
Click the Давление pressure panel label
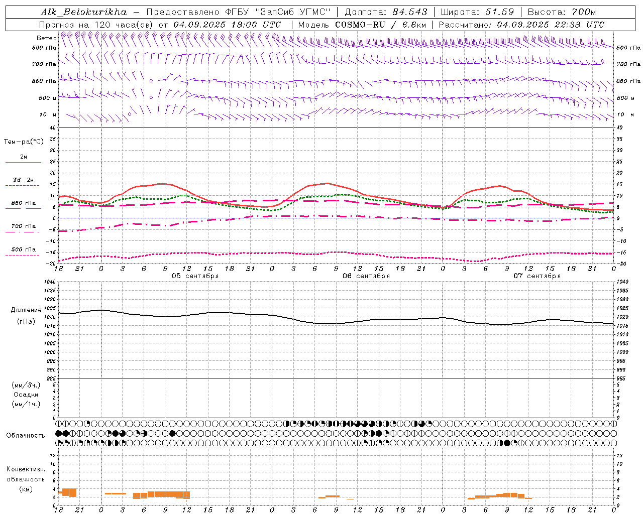(26, 310)
